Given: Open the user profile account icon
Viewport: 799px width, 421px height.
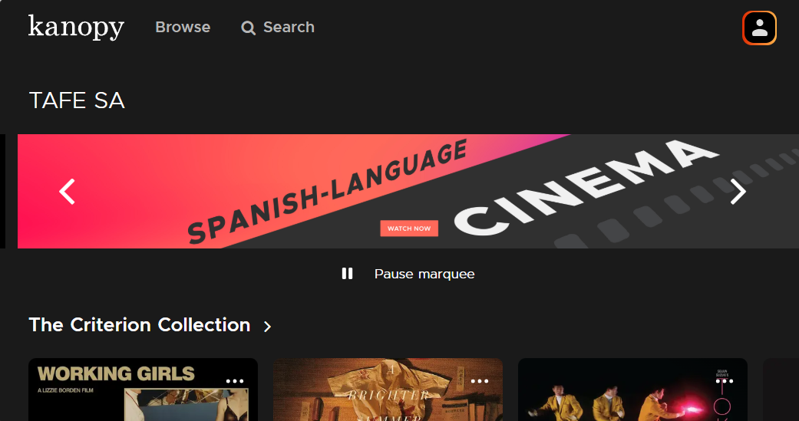Looking at the screenshot, I should [759, 28].
